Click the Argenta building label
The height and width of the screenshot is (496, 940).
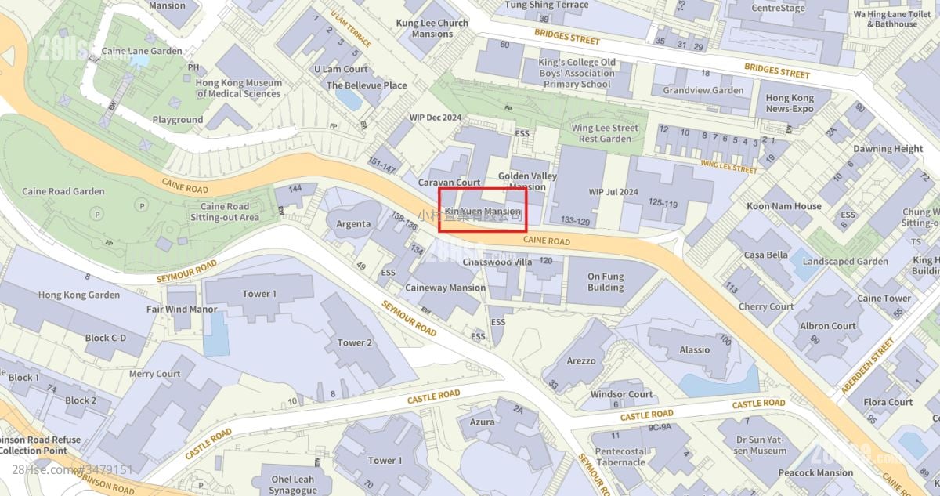(353, 224)
